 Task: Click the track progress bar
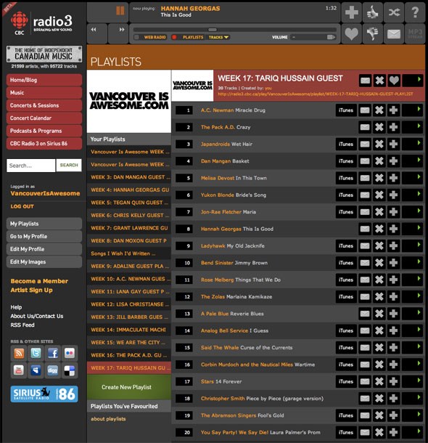tap(234, 30)
